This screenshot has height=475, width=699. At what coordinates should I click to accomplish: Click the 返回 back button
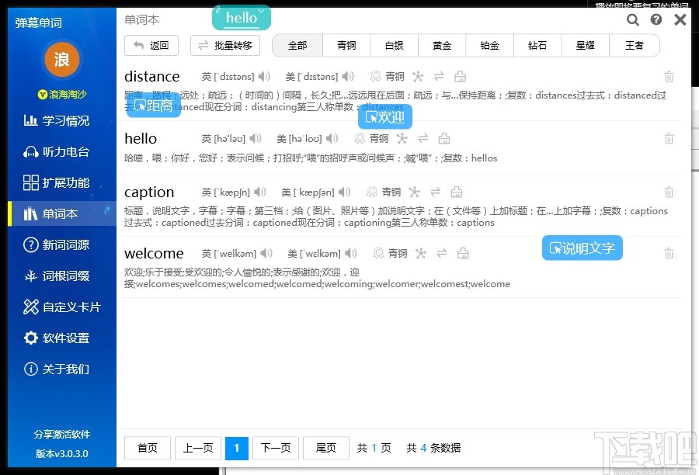(x=151, y=45)
